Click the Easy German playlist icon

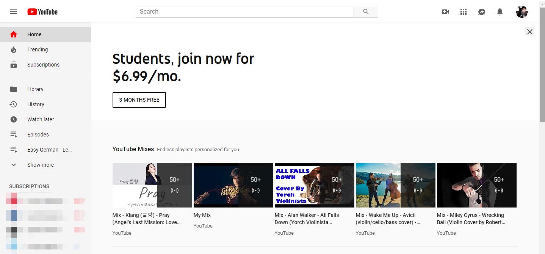point(14,150)
